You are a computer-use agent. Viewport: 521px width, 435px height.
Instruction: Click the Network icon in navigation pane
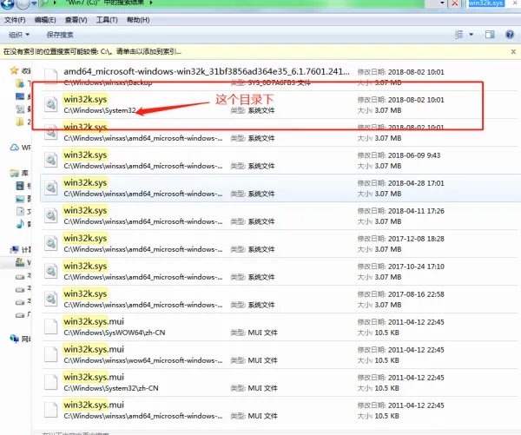tap(14, 339)
